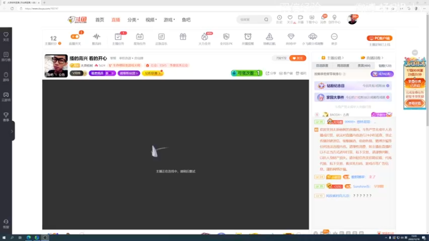This screenshot has width=429, height=241.
Task: Click the green 可领次数 button
Action: click(x=247, y=73)
